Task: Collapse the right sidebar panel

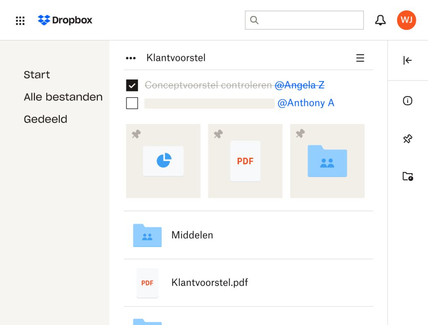Action: (x=406, y=60)
